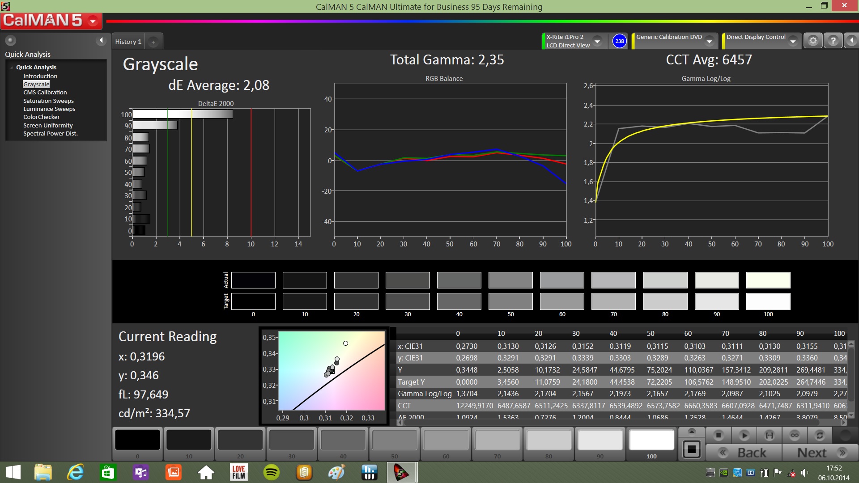Expand the Direct Display Control dropdown
The height and width of the screenshot is (483, 859).
793,41
